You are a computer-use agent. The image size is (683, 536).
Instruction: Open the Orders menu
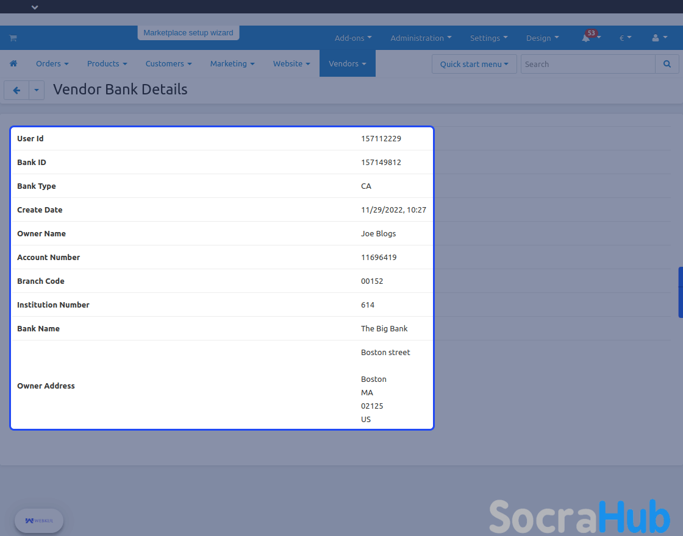click(52, 63)
